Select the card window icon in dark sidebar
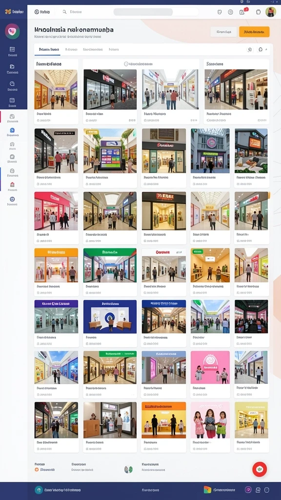This screenshot has height=500, width=281. [12, 100]
